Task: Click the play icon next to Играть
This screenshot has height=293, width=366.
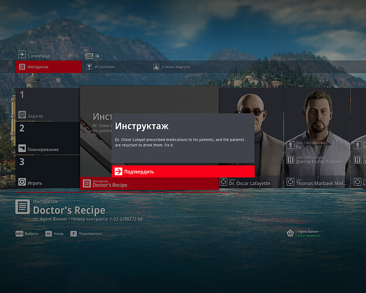Action: click(22, 182)
